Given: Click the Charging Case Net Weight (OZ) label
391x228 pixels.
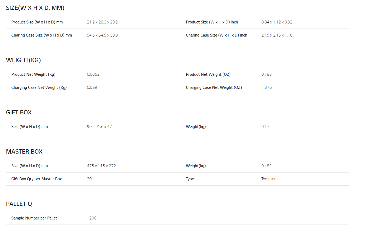Looking at the screenshot, I should pyautogui.click(x=214, y=87).
